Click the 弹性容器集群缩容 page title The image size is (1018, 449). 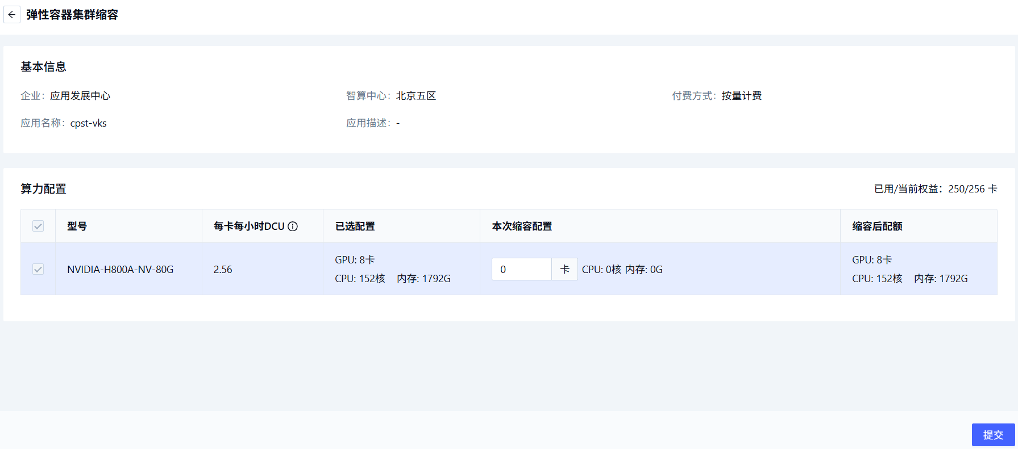point(72,15)
